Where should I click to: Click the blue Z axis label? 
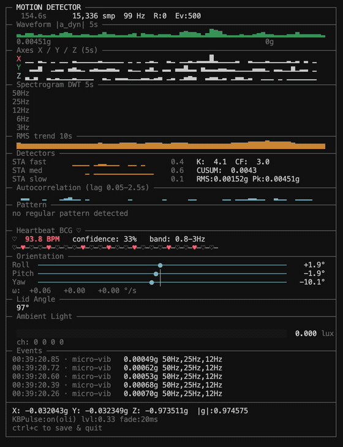[x=19, y=76]
